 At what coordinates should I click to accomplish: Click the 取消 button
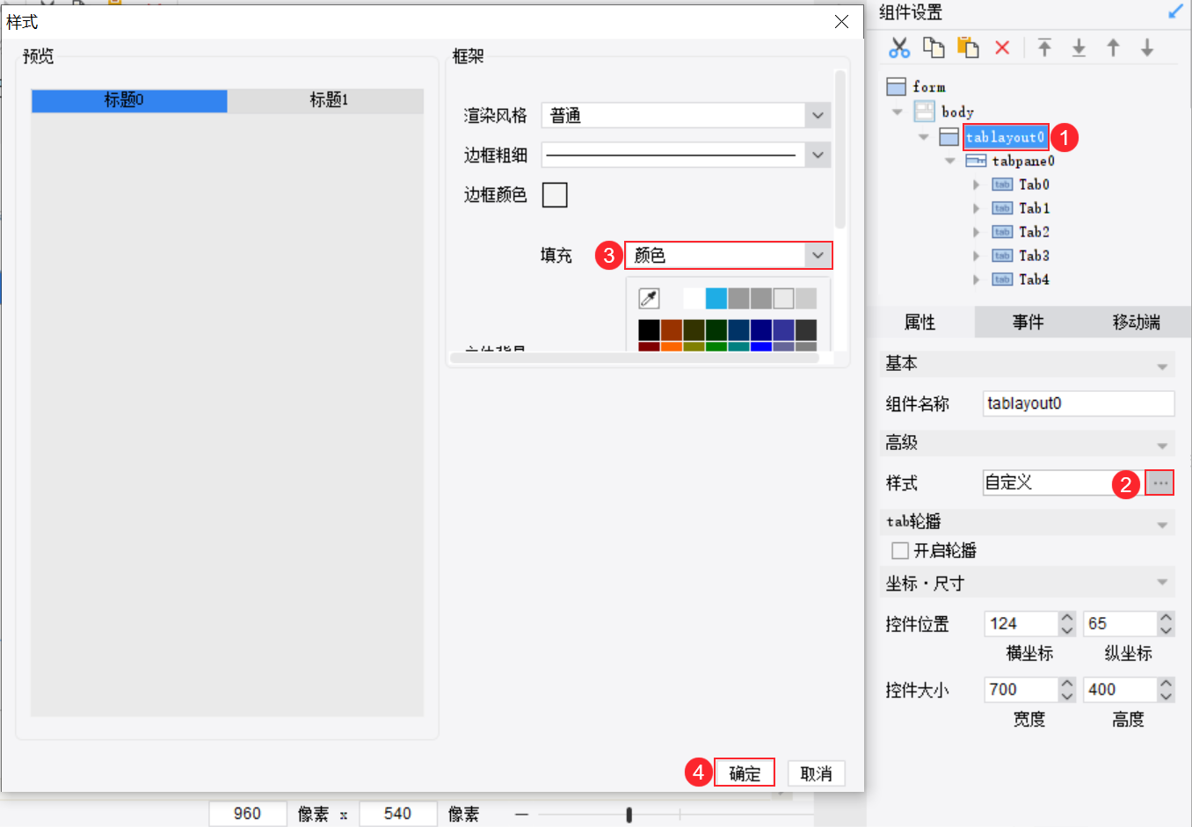[816, 773]
